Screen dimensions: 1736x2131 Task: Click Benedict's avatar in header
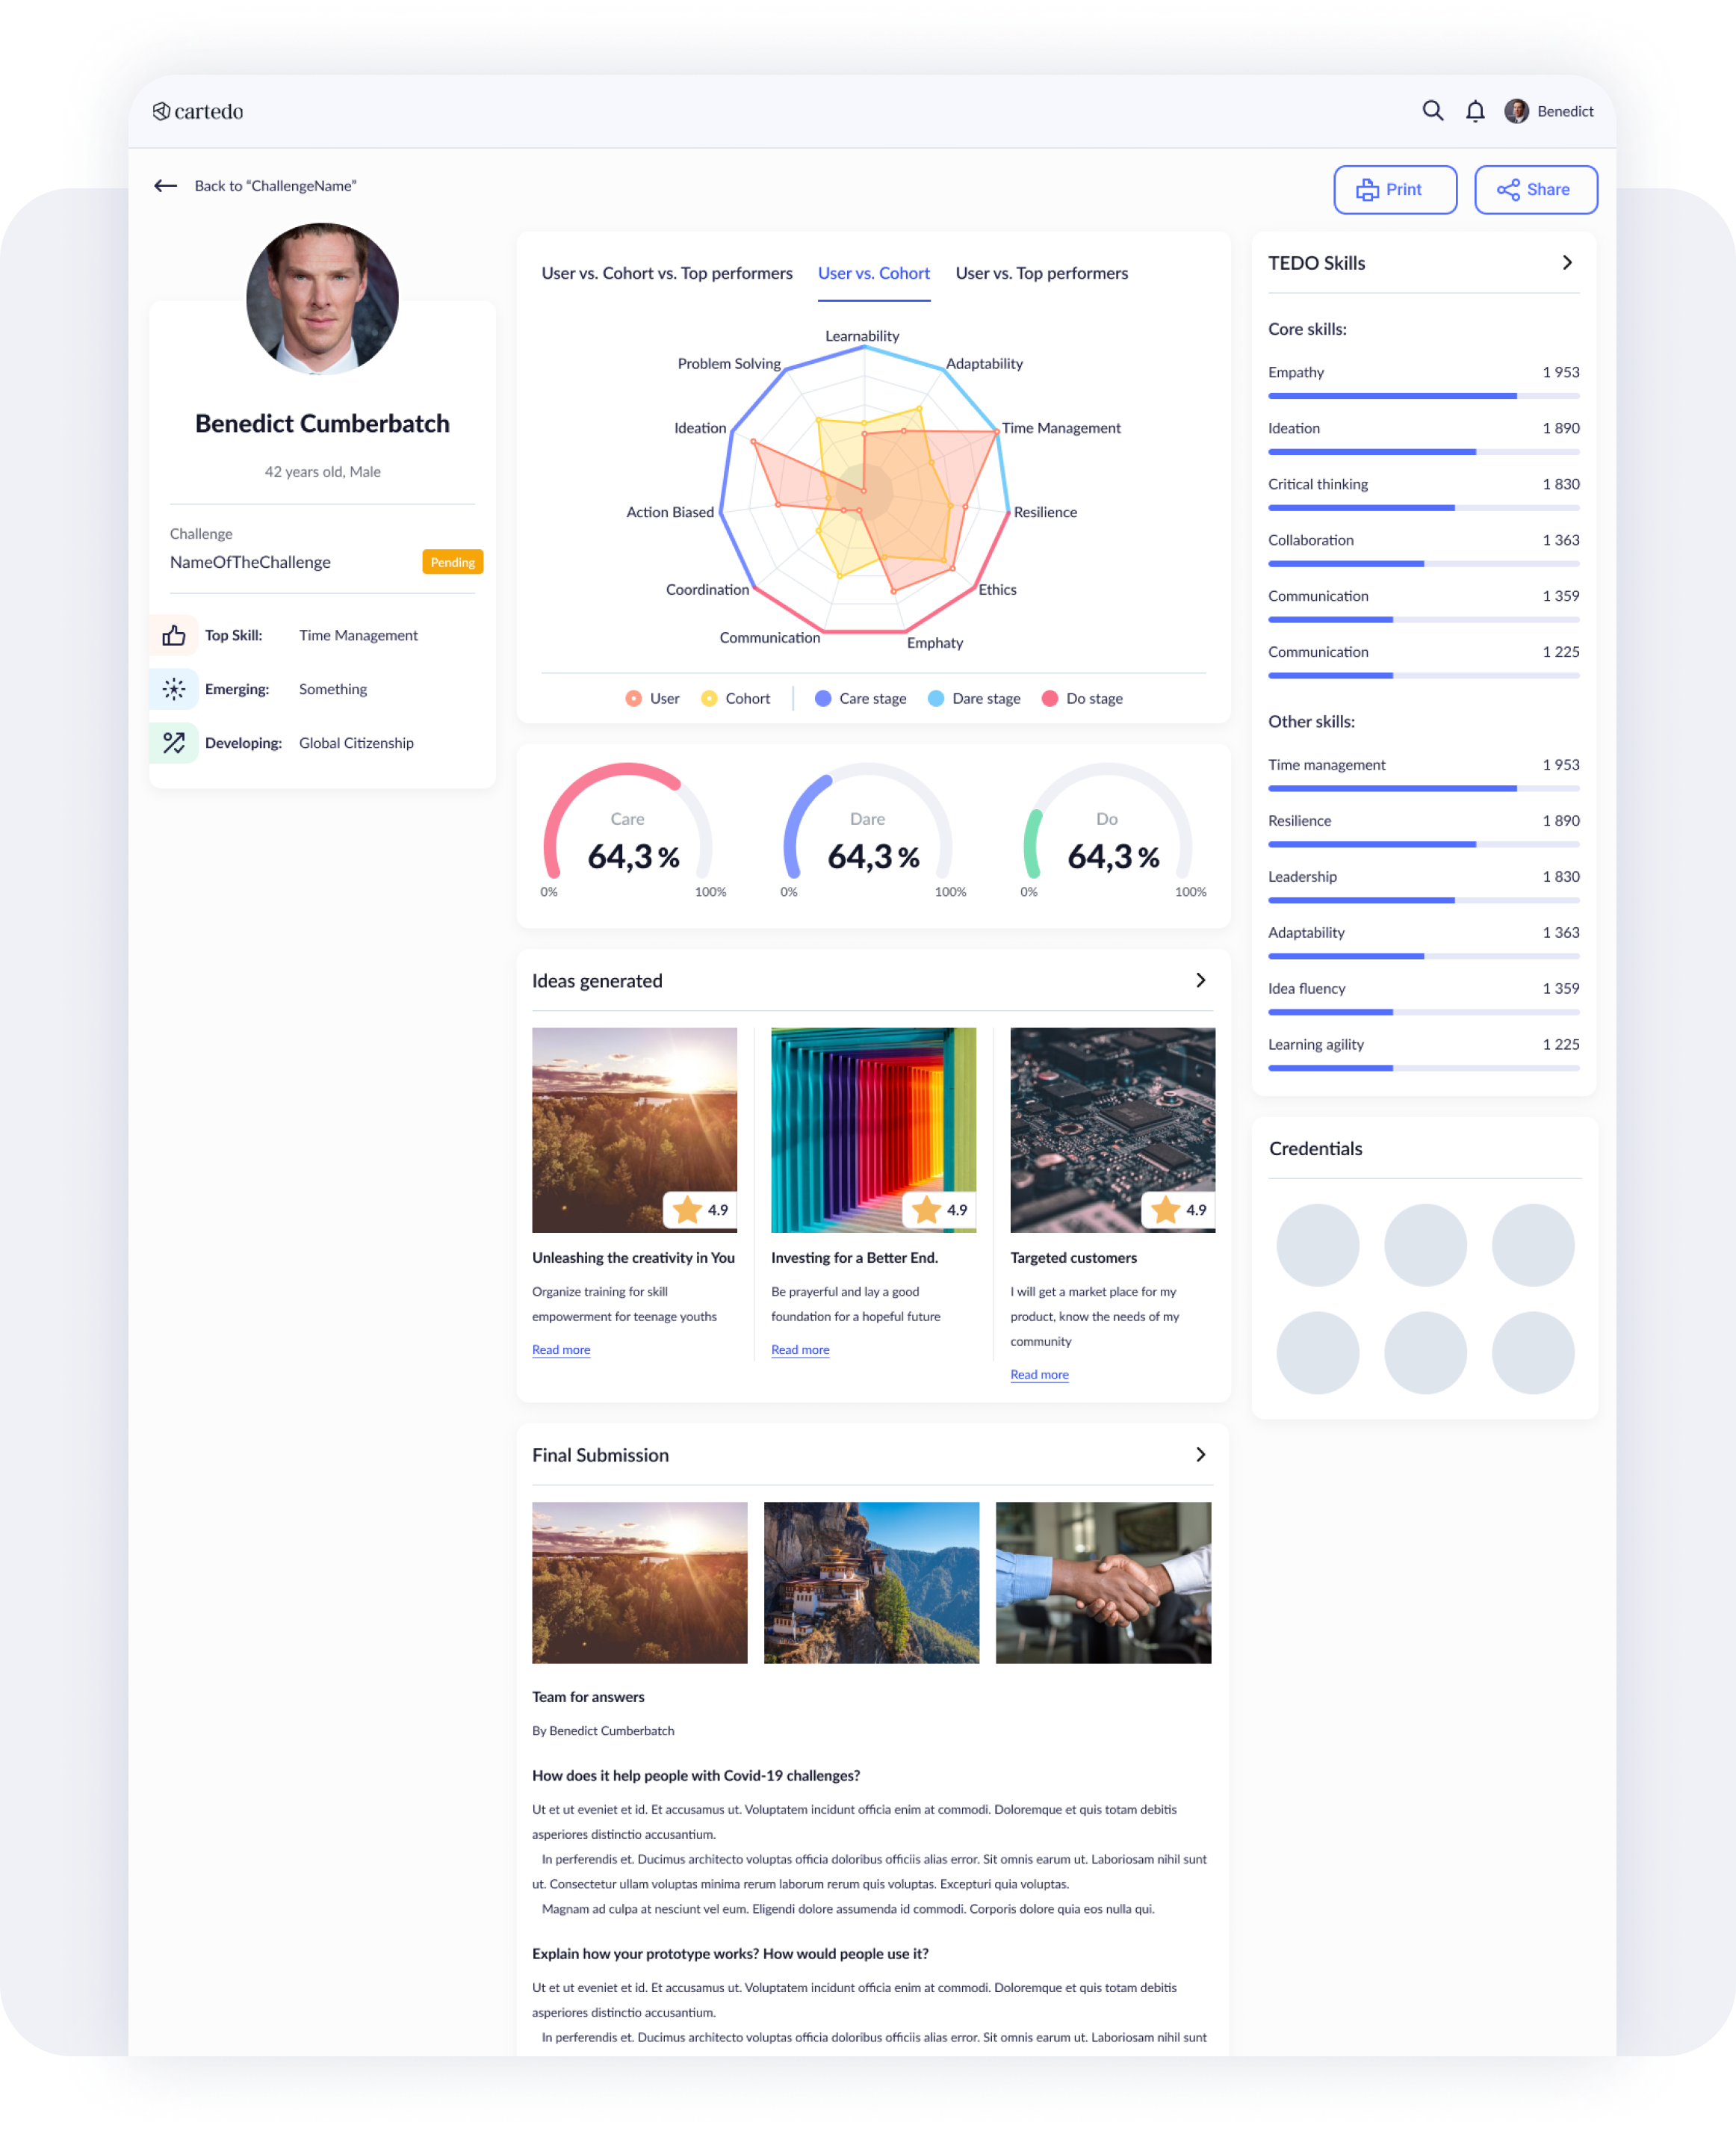(x=1516, y=111)
